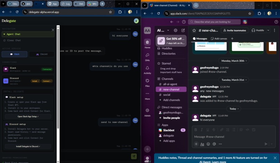Viewport: 280px width, 163px height.
Task: Select Agent Chat in Delegate navigation
Action: click(28, 34)
